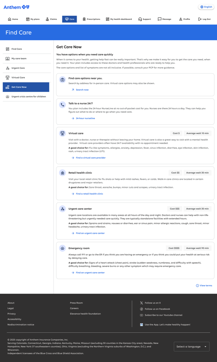Open the Legal footer link
The height and width of the screenshot is (362, 217).
(11, 308)
